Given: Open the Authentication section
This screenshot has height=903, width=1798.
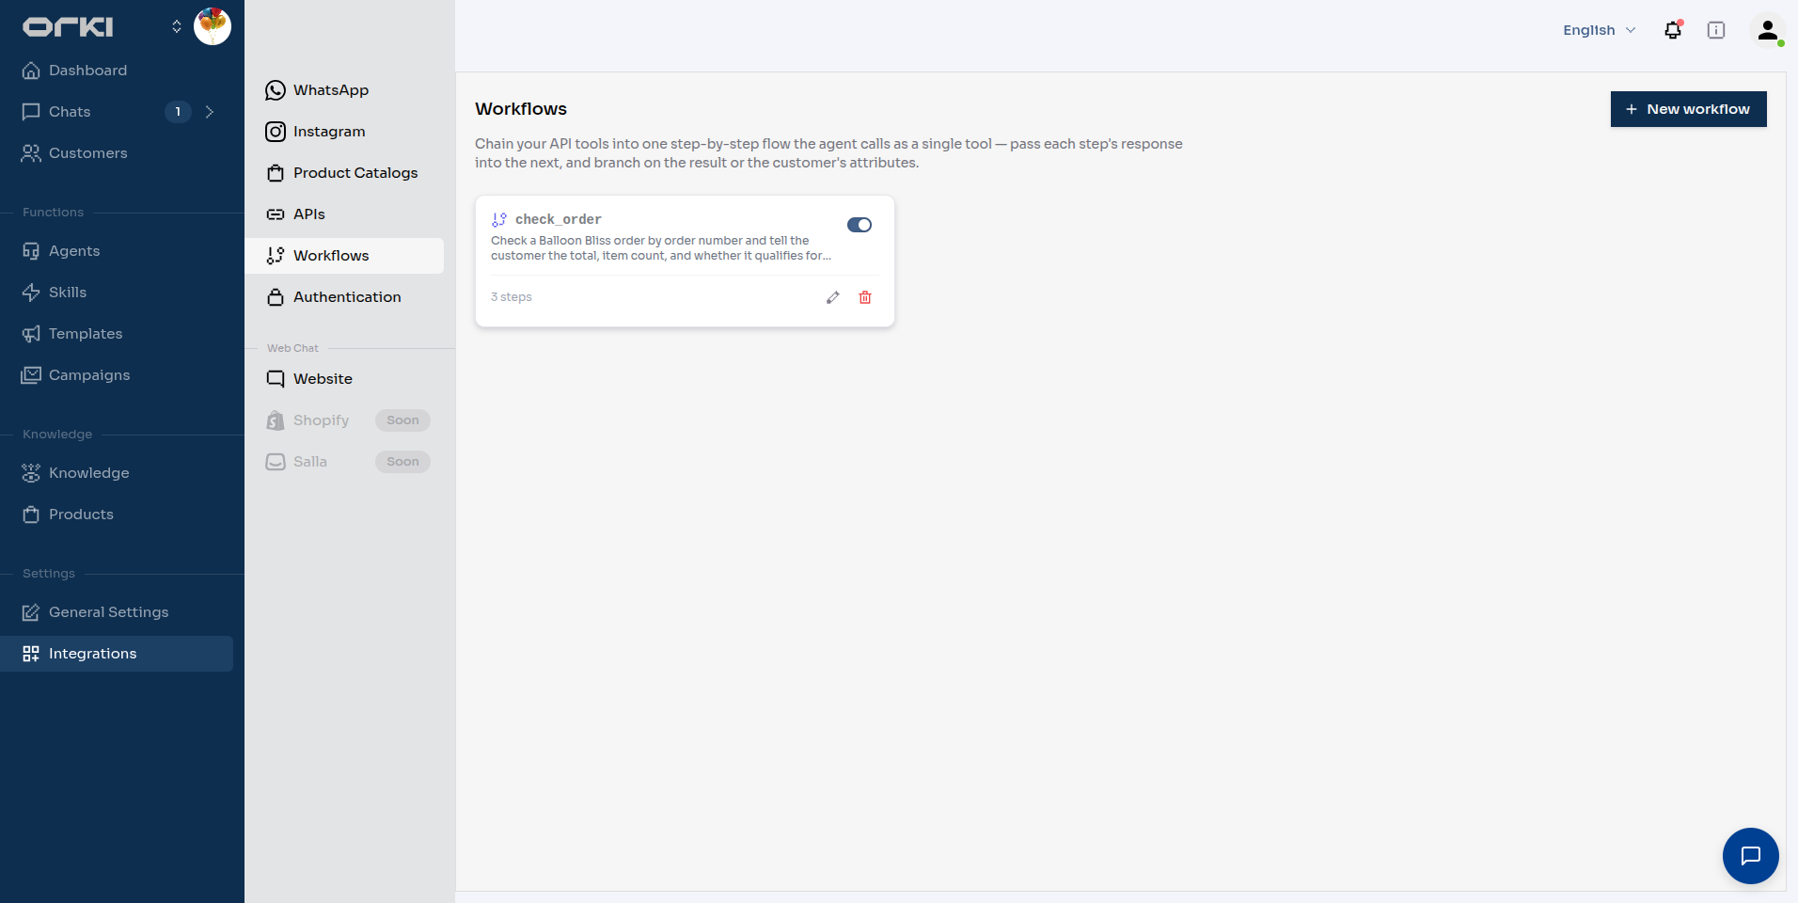Looking at the screenshot, I should 344,297.
